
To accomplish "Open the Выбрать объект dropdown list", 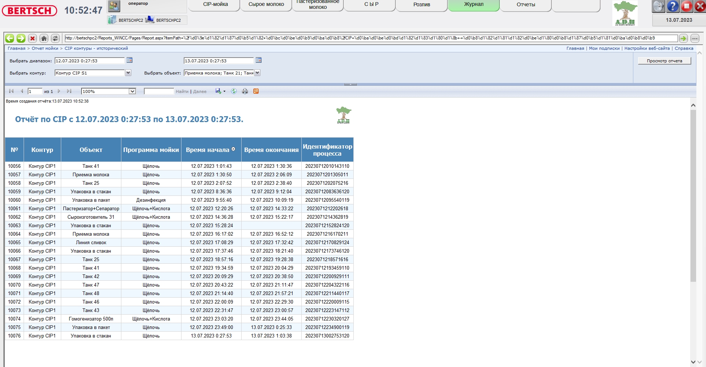I will [257, 73].
